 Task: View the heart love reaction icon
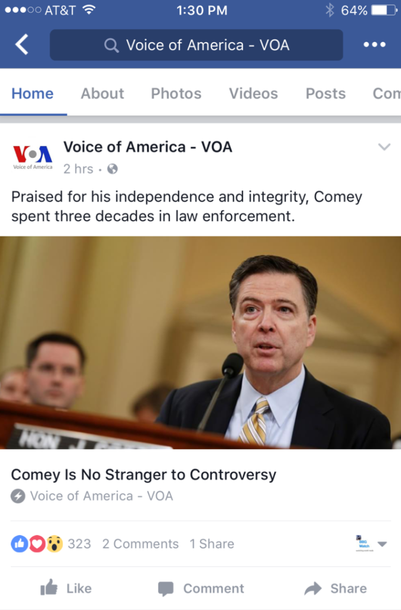37,543
